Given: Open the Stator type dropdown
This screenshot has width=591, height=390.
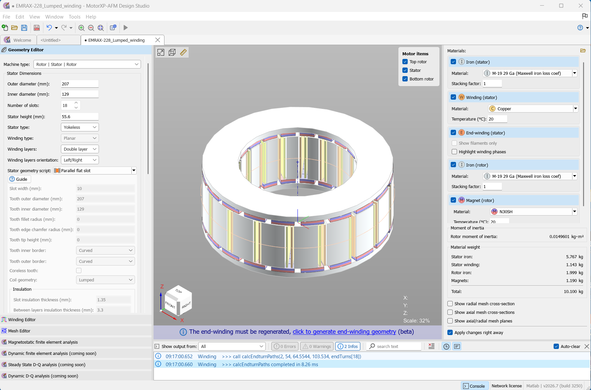Looking at the screenshot, I should (80, 127).
